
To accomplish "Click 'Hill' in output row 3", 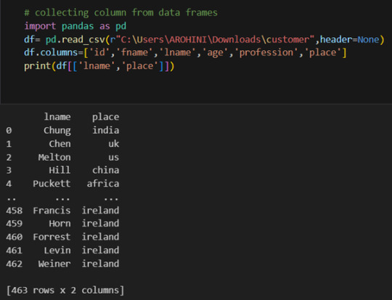I will pos(60,171).
